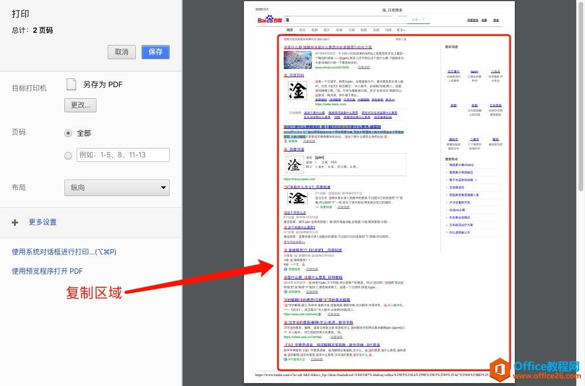Click the 淦 character image under 百度汉语
This screenshot has width=585, height=386.
point(297,165)
